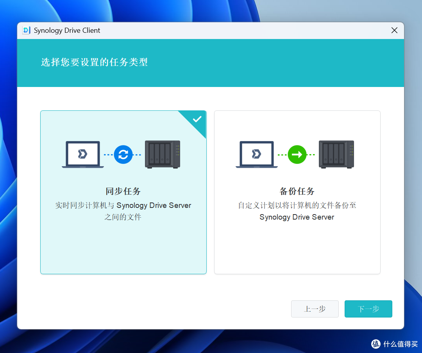Select the 同步任务 sync task option
The image size is (422, 353).
pyautogui.click(x=123, y=192)
